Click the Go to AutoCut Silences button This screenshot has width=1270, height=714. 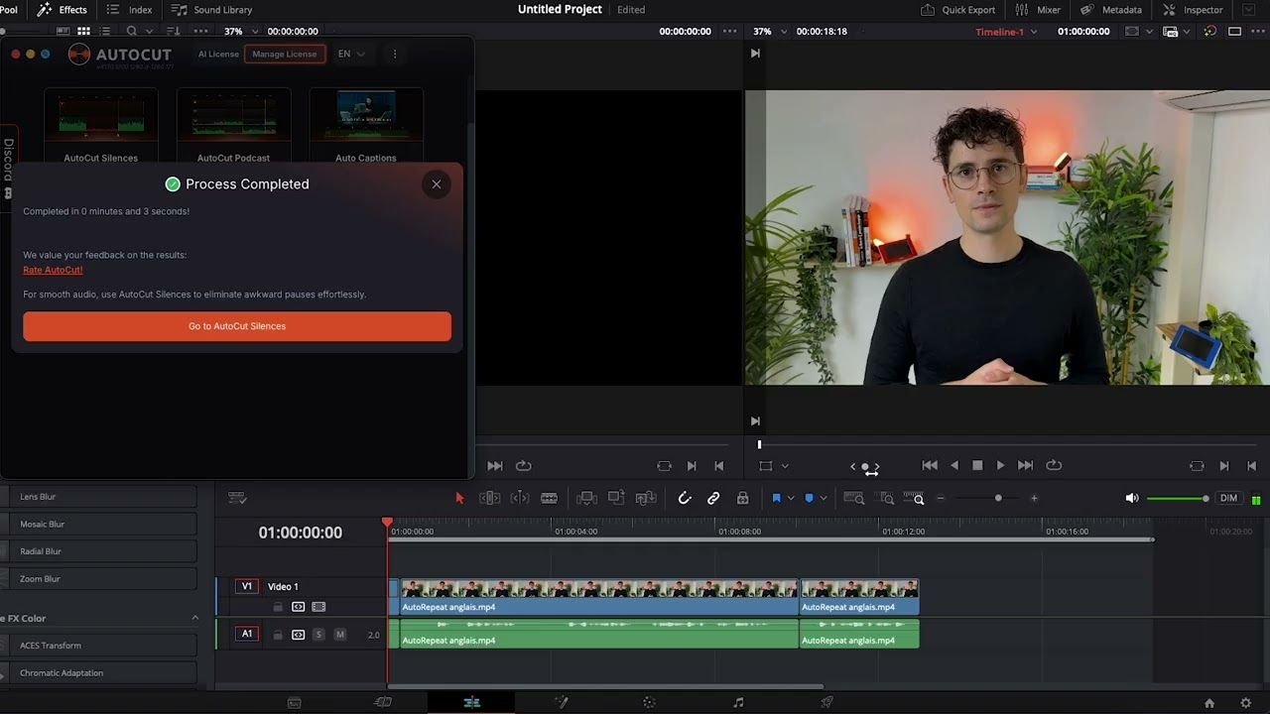(237, 325)
